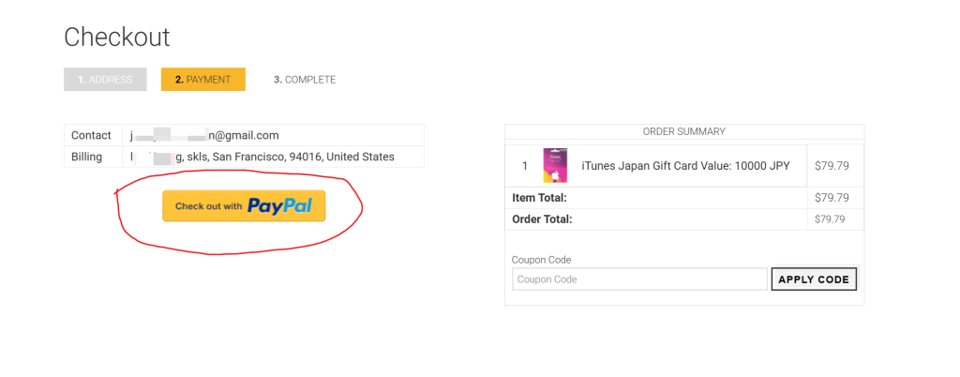Viewport: 960px width, 377px height.
Task: Click the Order Total label
Action: (542, 219)
